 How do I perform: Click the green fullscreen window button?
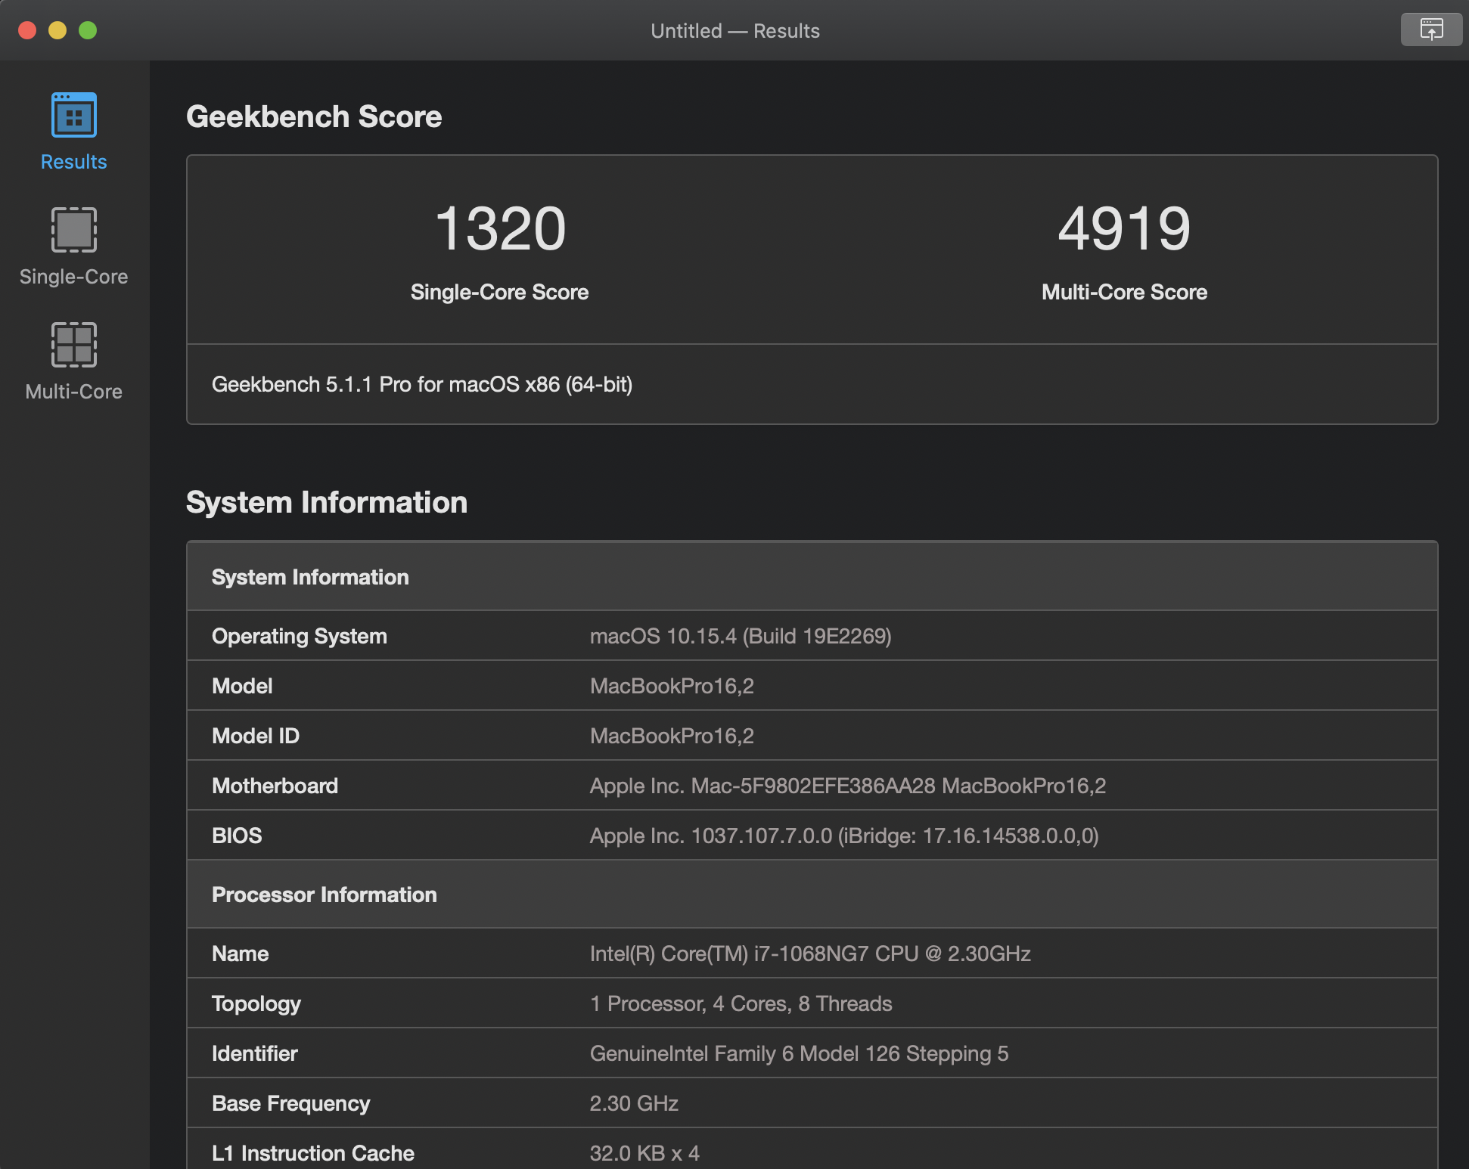coord(88,30)
